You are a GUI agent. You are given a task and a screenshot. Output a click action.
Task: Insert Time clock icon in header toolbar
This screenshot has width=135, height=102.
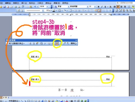tap(45, 44)
